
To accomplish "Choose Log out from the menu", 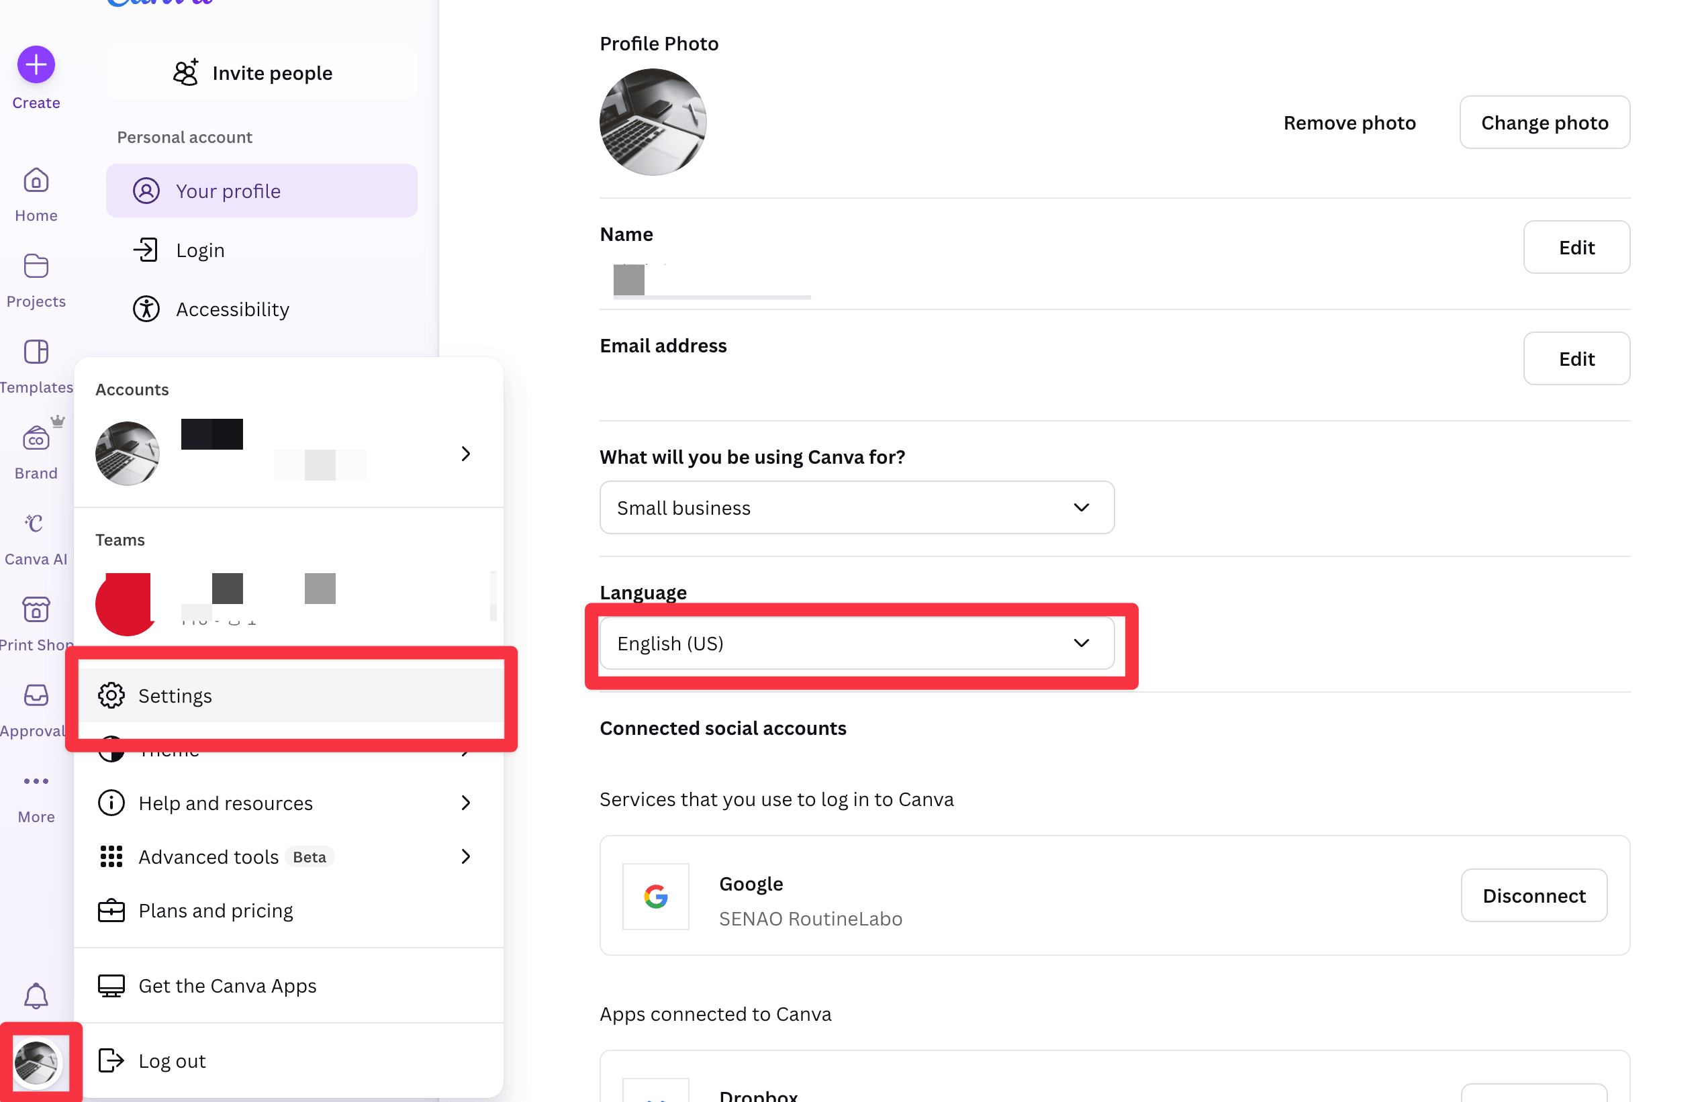I will (172, 1060).
